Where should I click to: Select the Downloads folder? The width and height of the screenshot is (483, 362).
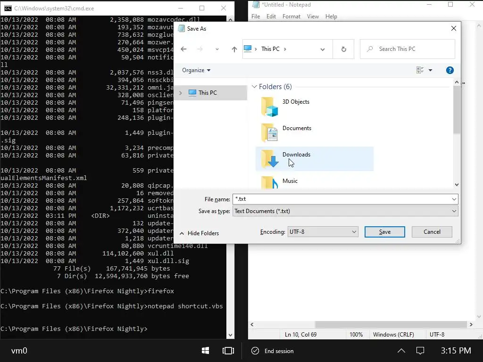[x=314, y=159]
